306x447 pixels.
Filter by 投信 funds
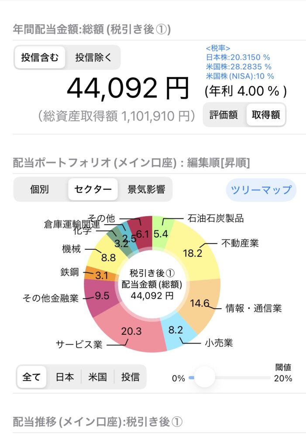[130, 377]
